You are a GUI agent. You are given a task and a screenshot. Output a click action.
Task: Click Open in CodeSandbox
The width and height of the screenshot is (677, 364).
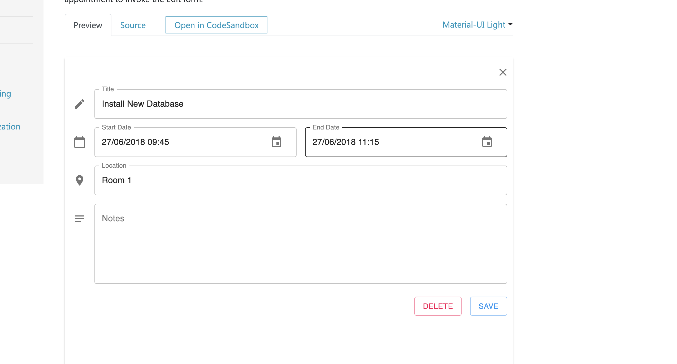[x=216, y=25]
